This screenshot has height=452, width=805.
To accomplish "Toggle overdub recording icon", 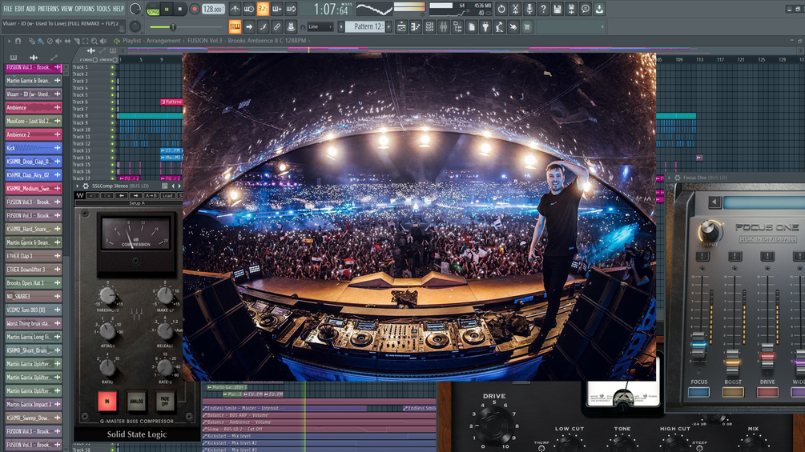I will (276, 9).
